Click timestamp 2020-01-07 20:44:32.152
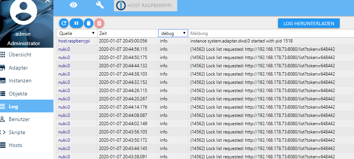This screenshot has width=354, height=159. (123, 82)
